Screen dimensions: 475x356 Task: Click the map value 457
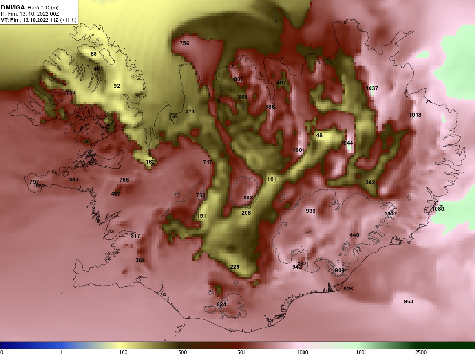pyautogui.click(x=115, y=194)
